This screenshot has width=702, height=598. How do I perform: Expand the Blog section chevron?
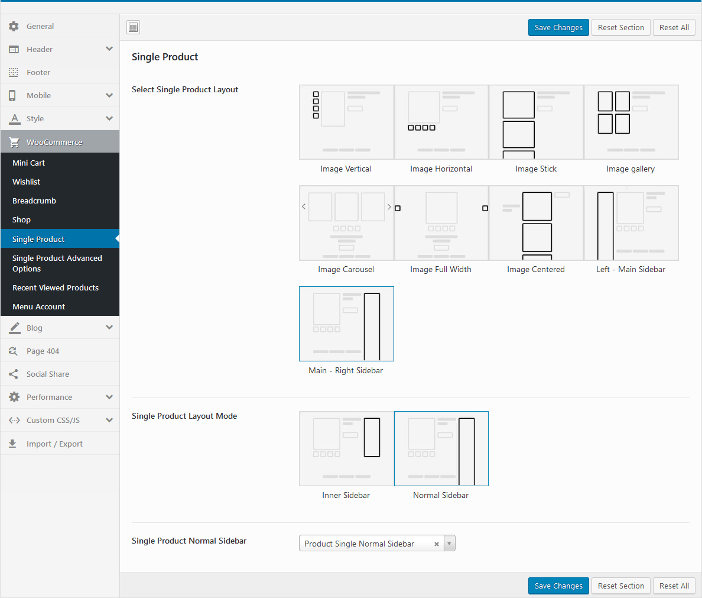(109, 327)
